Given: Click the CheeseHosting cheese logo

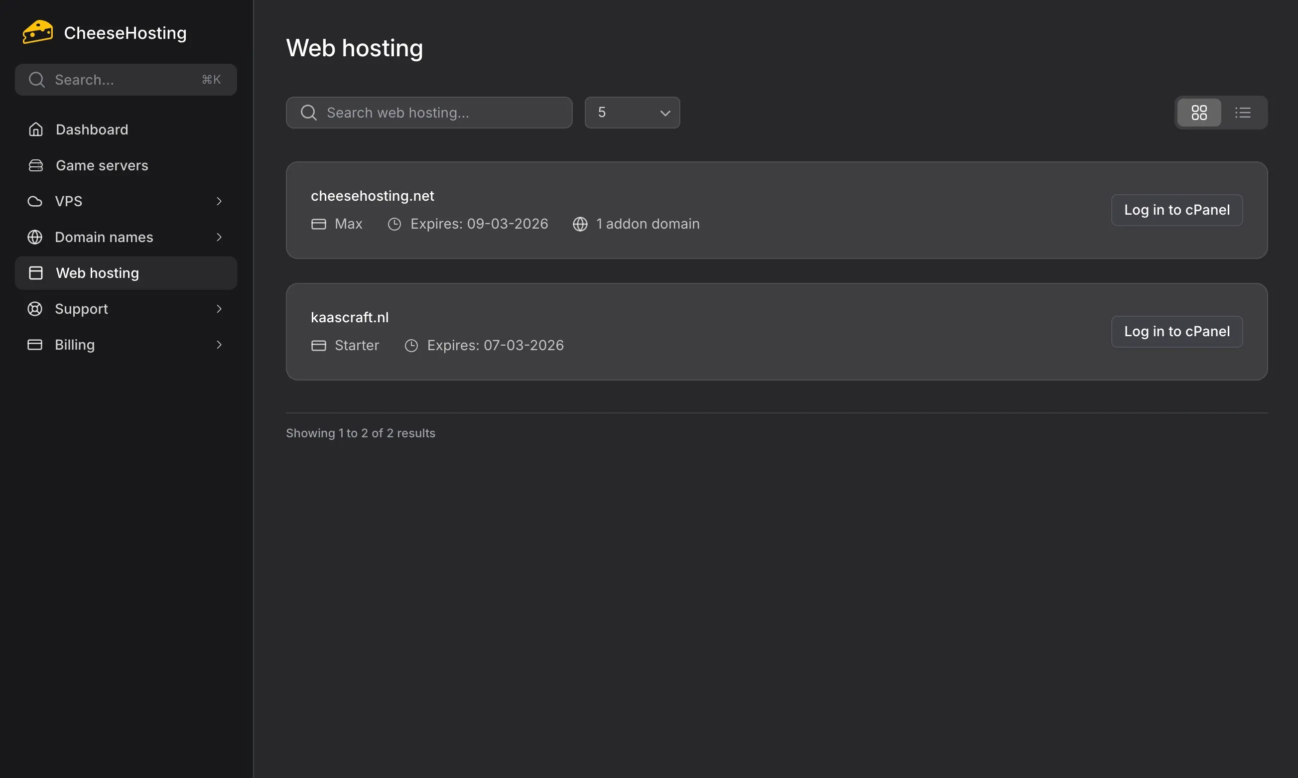Looking at the screenshot, I should tap(37, 31).
